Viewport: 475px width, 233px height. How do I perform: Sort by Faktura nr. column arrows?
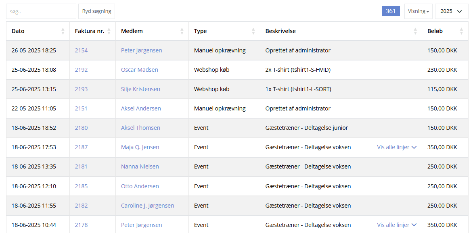(x=109, y=31)
